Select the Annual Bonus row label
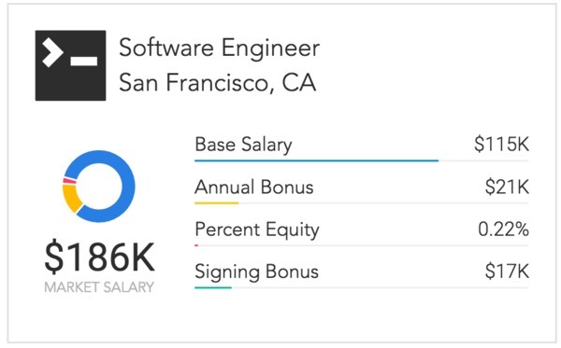Image resolution: width=561 pixels, height=348 pixels. 254,187
